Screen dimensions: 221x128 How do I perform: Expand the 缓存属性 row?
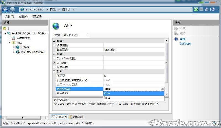tap(54, 63)
